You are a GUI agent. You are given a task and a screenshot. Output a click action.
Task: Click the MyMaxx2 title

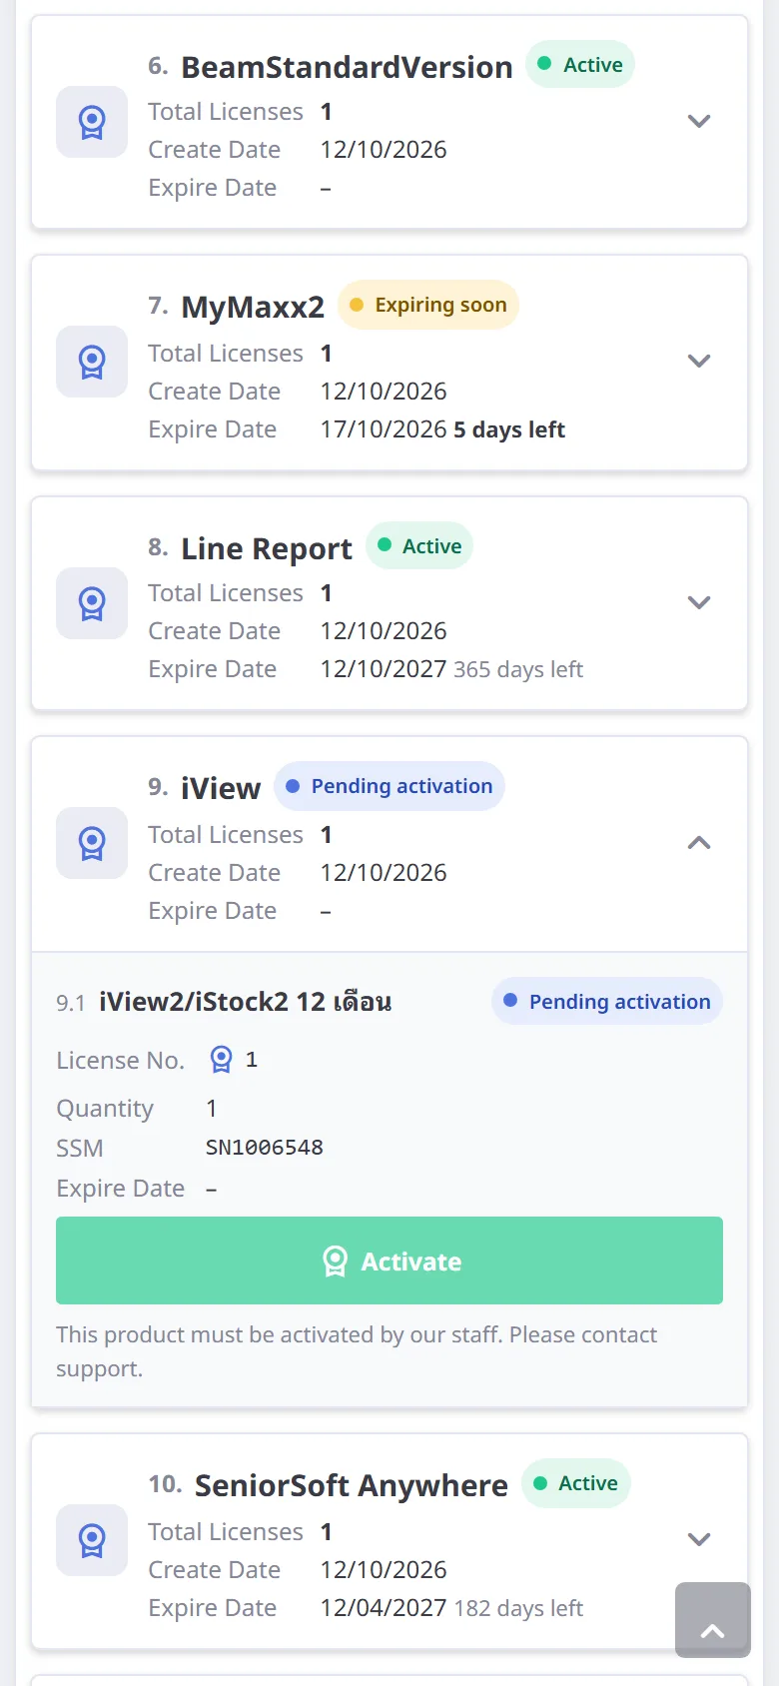(253, 307)
